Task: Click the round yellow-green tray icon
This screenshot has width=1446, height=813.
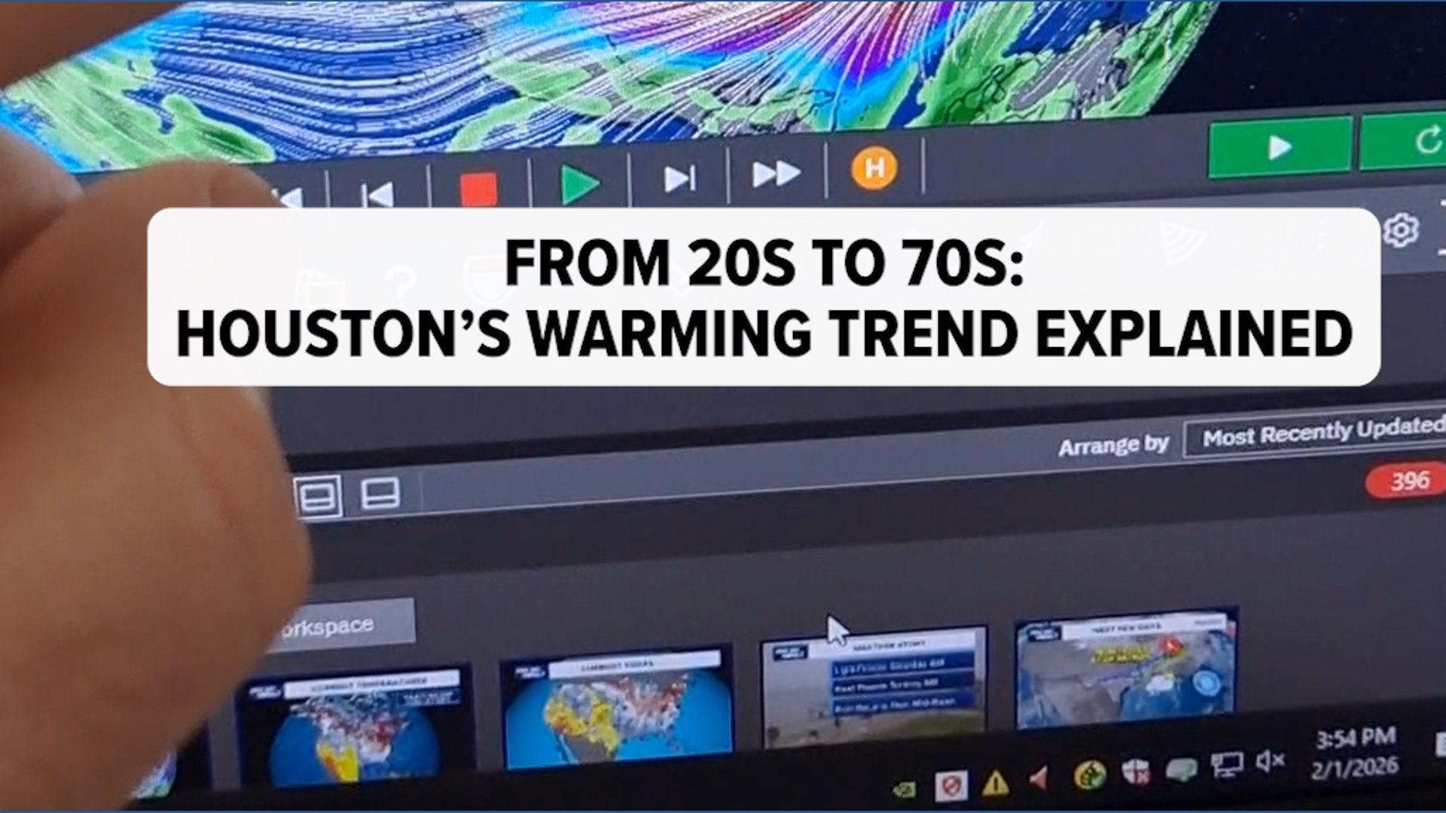Action: pyautogui.click(x=1089, y=775)
